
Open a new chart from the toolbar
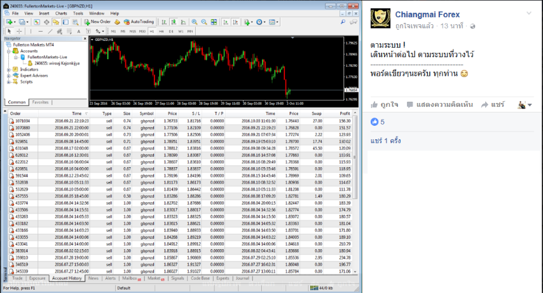pyautogui.click(x=9, y=22)
